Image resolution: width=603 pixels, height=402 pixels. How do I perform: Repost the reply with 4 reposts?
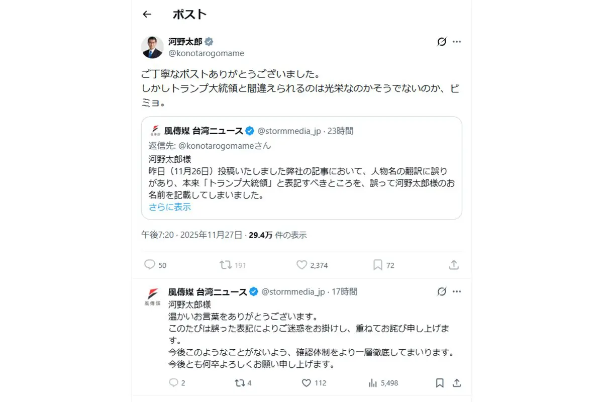[x=240, y=383]
